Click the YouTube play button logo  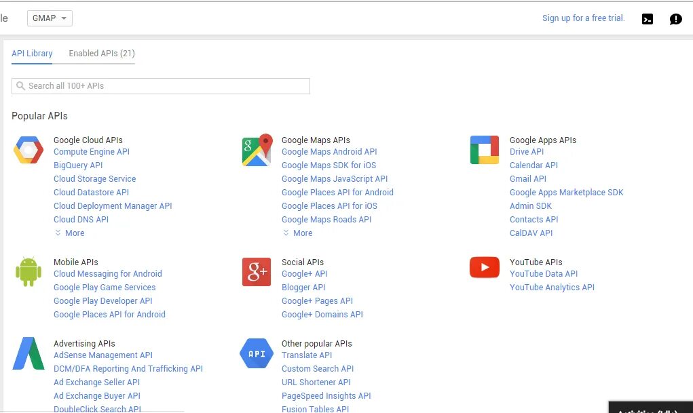[485, 267]
